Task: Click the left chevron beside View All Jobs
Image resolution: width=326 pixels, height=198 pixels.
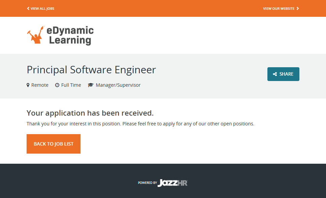Action: tap(28, 8)
